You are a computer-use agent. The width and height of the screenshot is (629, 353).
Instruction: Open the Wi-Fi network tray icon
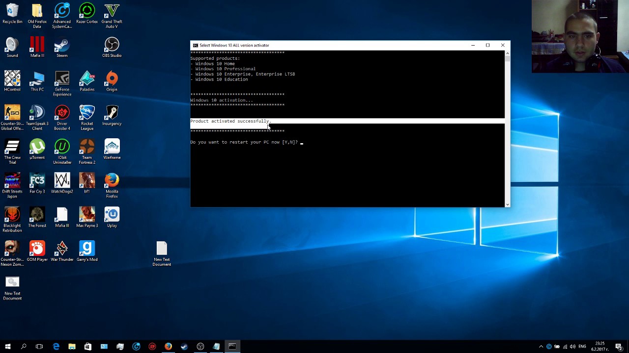point(565,347)
